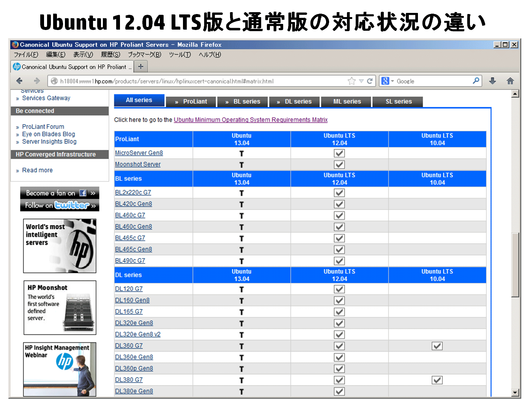Open the BL420c Gen8 link
525x399 pixels.
point(134,204)
